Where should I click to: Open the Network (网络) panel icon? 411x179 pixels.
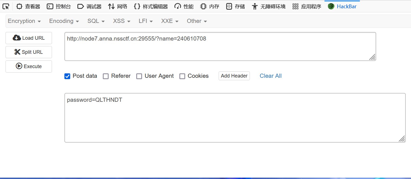click(x=111, y=6)
